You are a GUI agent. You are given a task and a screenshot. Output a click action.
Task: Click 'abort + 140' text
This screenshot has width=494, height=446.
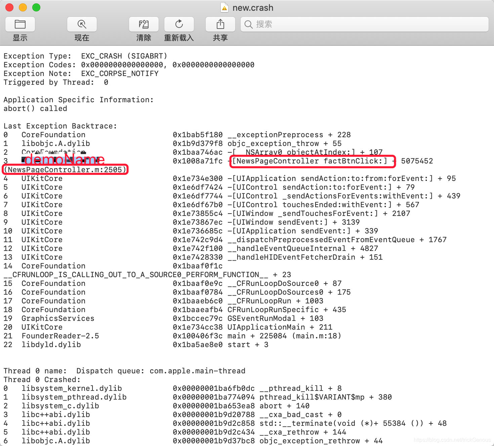[x=285, y=406]
